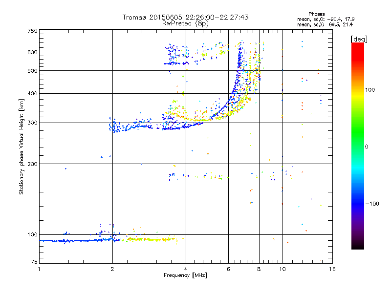Click the yellow-green E-layer trace near 3 MHz
This screenshot has width=391, height=293.
(150, 239)
